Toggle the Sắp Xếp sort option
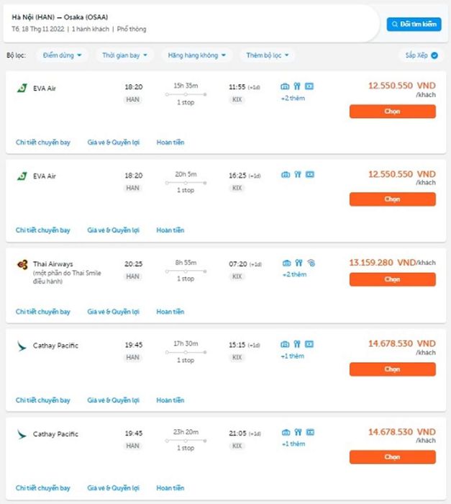Viewport: 451px width, 504px height. [x=421, y=55]
